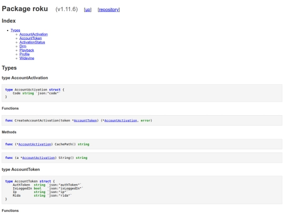Click the AccountActivation struct code block

142,93
